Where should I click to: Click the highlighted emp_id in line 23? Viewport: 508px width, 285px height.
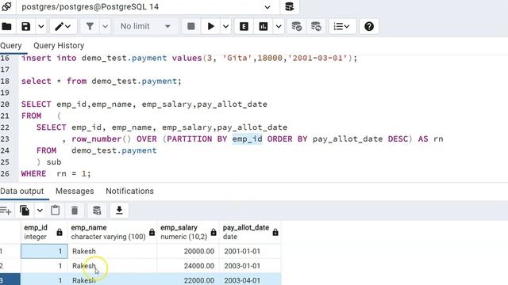coord(247,139)
